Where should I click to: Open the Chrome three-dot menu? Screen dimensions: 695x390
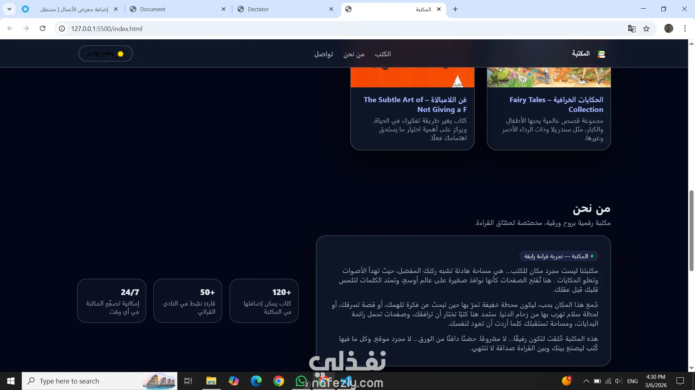pyautogui.click(x=685, y=29)
